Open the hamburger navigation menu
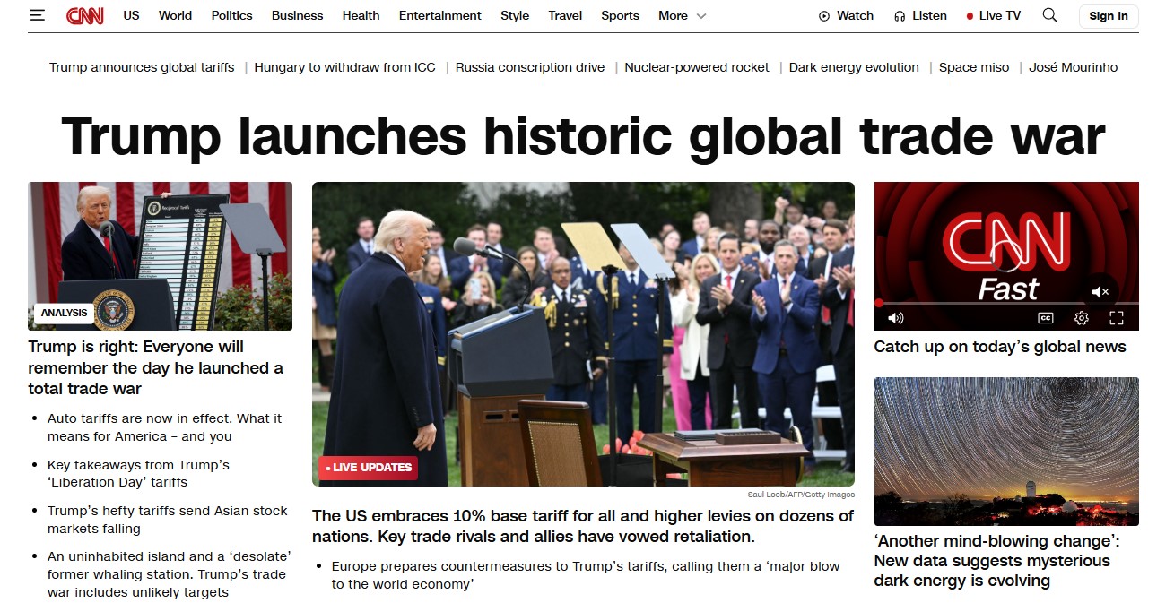Screen dimensions: 1157x603 coord(37,15)
